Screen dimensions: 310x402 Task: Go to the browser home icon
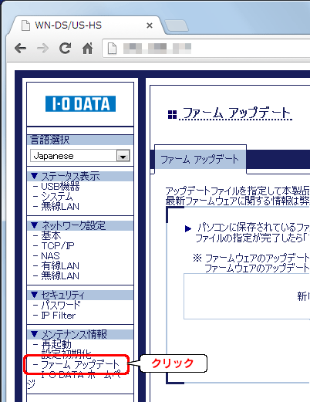[x=87, y=48]
